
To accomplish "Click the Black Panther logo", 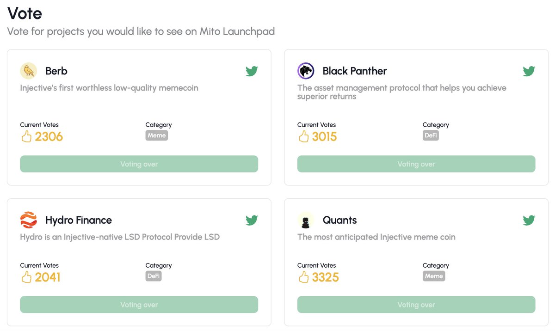I will [306, 71].
